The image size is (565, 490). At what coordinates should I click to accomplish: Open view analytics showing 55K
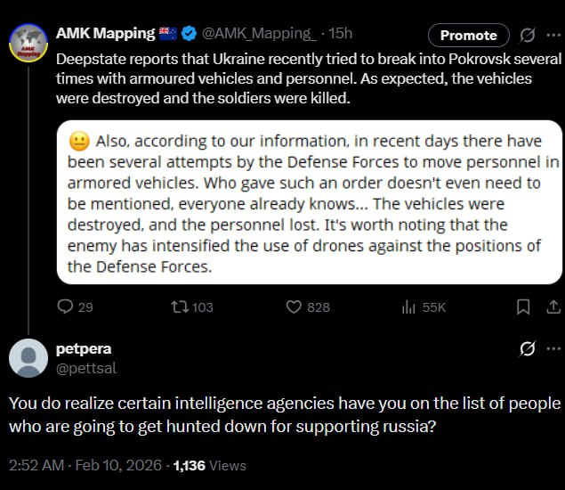(x=410, y=306)
